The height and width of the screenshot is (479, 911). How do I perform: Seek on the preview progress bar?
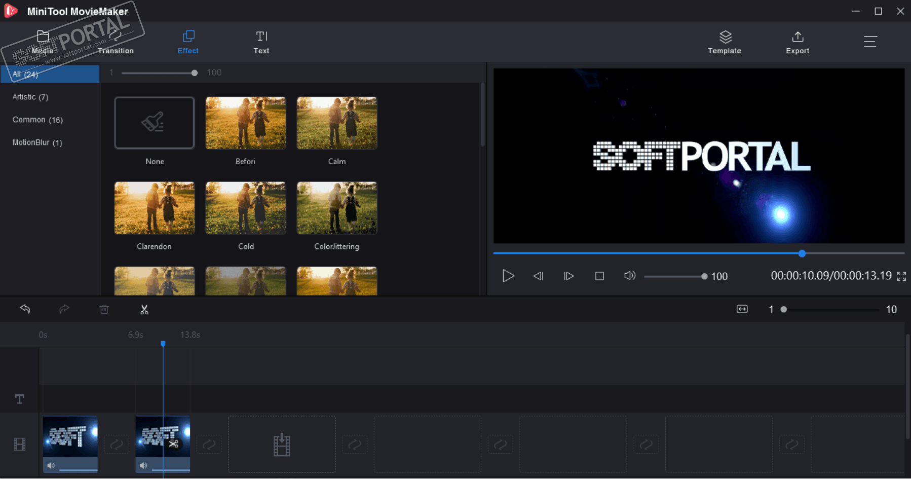pos(699,253)
